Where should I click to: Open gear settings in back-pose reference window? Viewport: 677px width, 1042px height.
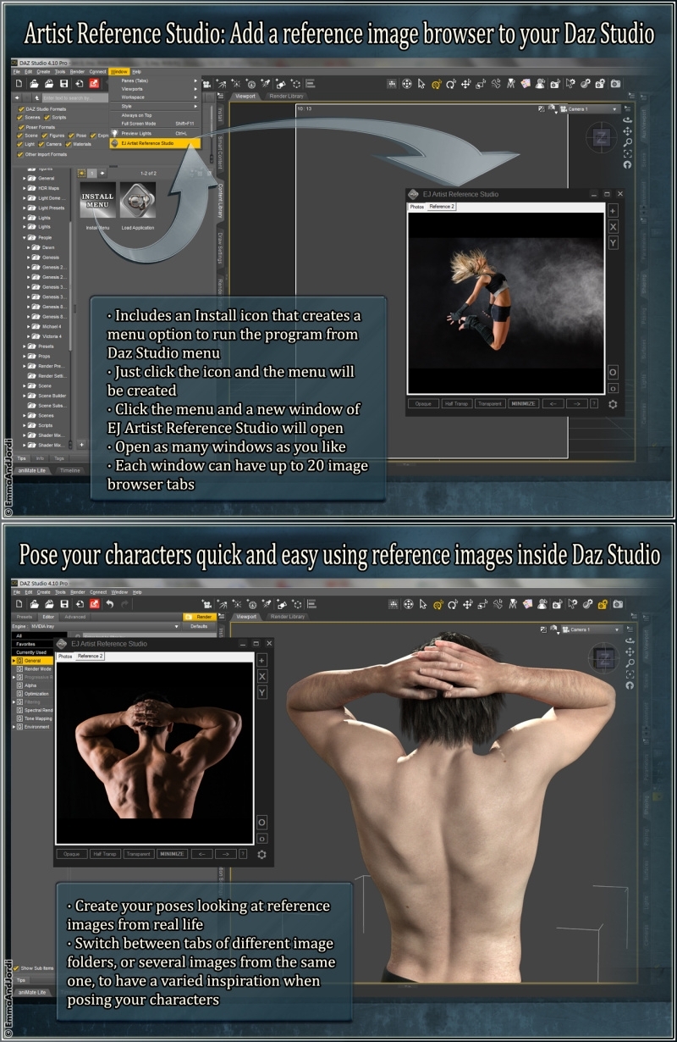(261, 854)
